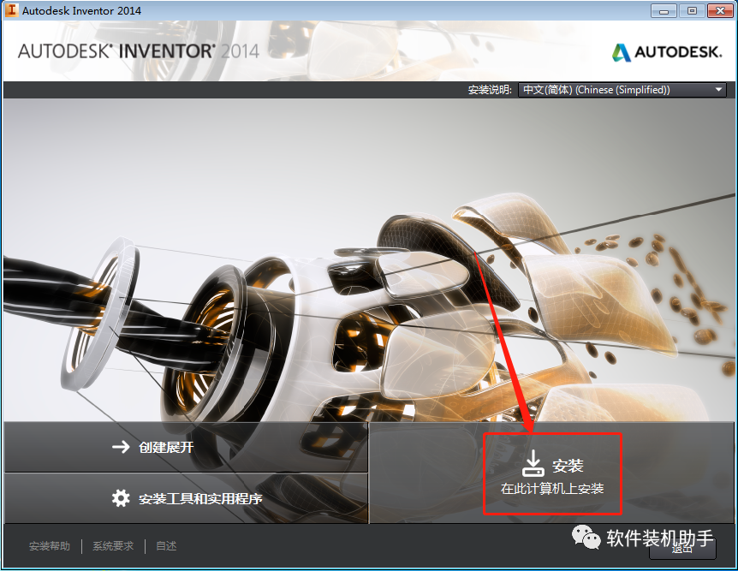Click 在此计算机上安装 button text
Viewport: 738px width, 571px height.
(552, 489)
